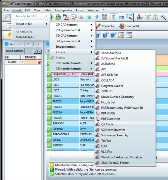Click the blue star favorites icon
The image size is (168, 180).
89,17
